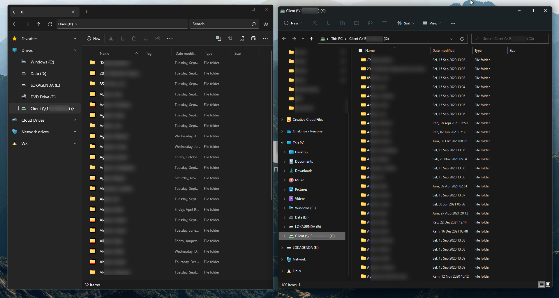Go up one folder in the Explorer window
559x298 pixels.
(x=311, y=39)
